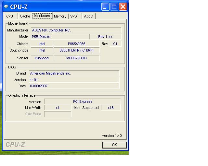Viewport: 208px width, 166px height.
Task: Select the ASUSTeK Computer INC. manufacturer field
Action: coord(76,30)
